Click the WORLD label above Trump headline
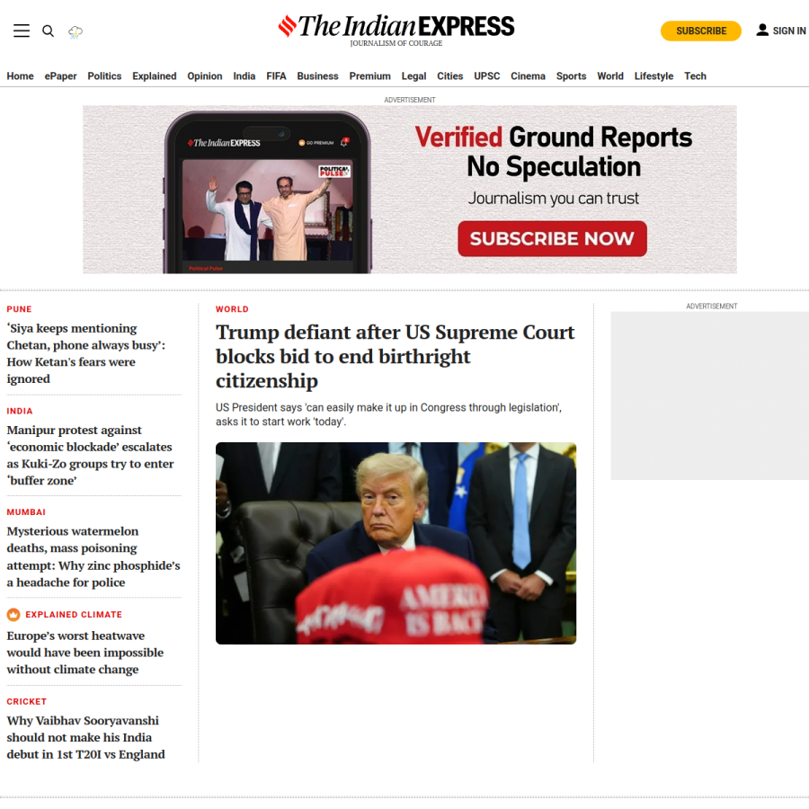Viewport: 809px width, 809px height. point(232,309)
